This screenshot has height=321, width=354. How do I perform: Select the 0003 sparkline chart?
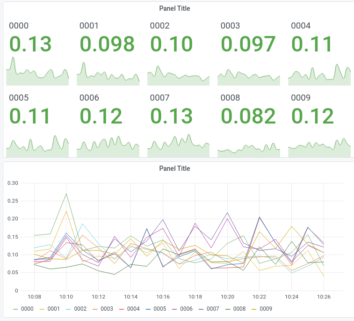tap(249, 77)
